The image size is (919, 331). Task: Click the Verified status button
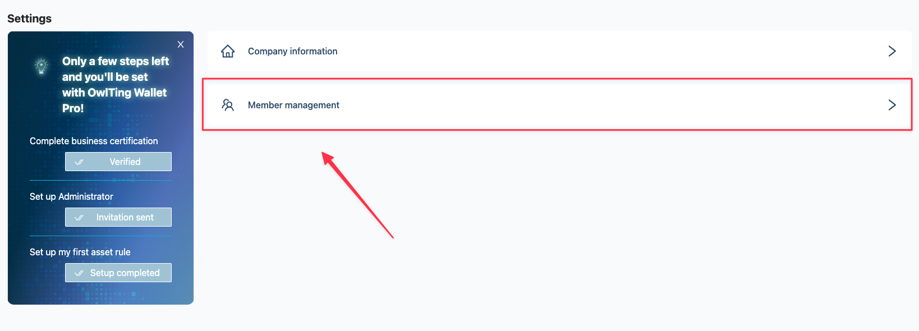click(x=118, y=162)
